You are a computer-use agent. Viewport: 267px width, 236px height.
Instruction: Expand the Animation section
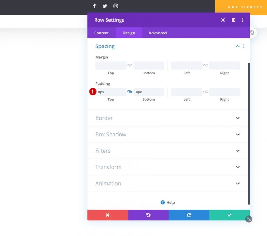click(167, 184)
